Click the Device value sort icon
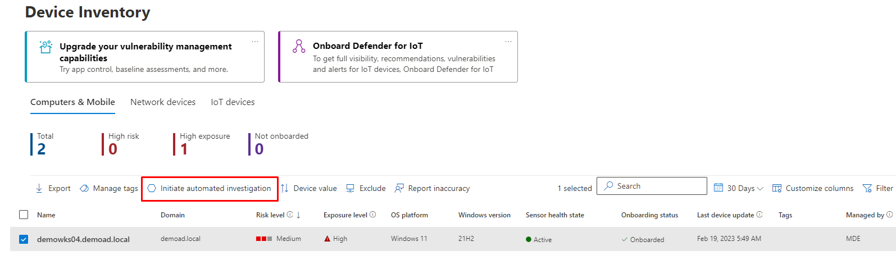The image size is (896, 255). (x=285, y=189)
